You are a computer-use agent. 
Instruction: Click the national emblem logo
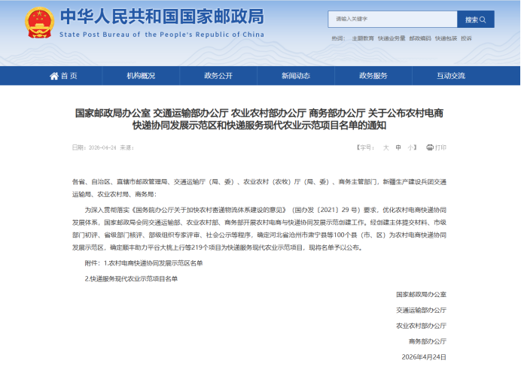pos(39,23)
